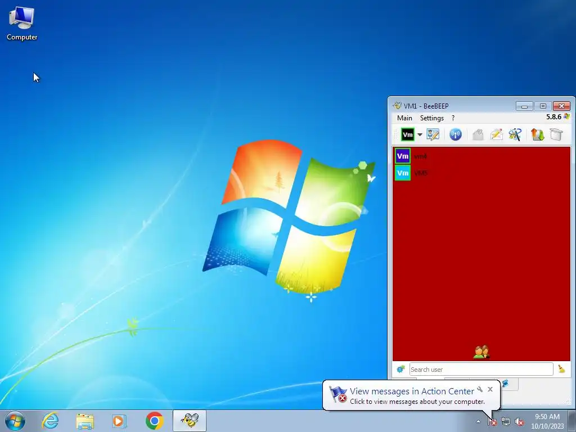Click the colorful icon next to version number
This screenshot has height=432, width=576.
click(567, 116)
